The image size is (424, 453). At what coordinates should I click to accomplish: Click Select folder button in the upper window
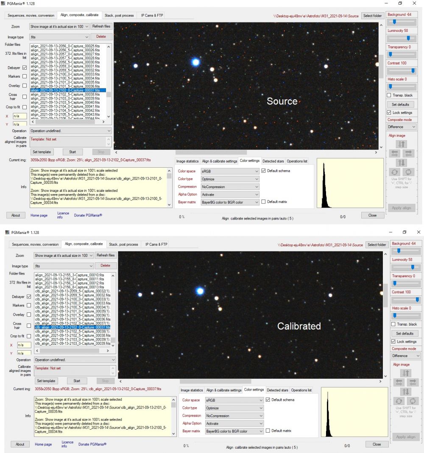(373, 16)
